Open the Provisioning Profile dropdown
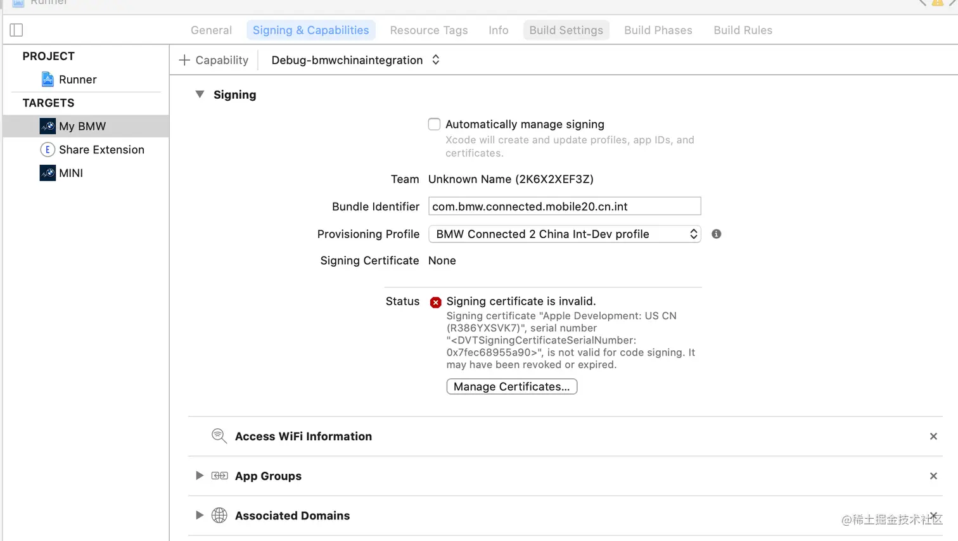The image size is (958, 541). click(x=564, y=234)
